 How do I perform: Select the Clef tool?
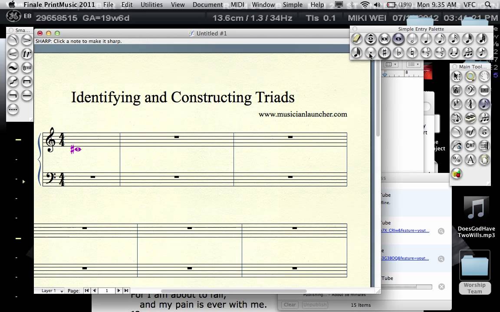(470, 91)
